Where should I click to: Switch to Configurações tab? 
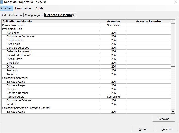point(34,15)
